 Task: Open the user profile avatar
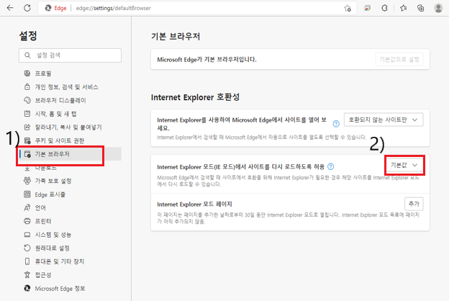tap(438, 8)
